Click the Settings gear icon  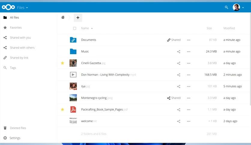pos(5,138)
